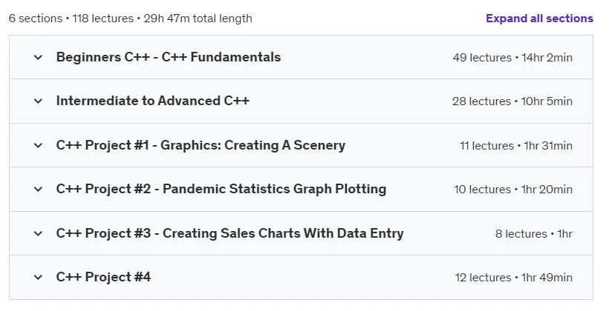609x311 pixels.
Task: Click chevron beside Beginners C++ Fundamentals
Action: (x=38, y=57)
